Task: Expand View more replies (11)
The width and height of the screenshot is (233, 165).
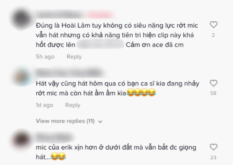Action: click(65, 121)
